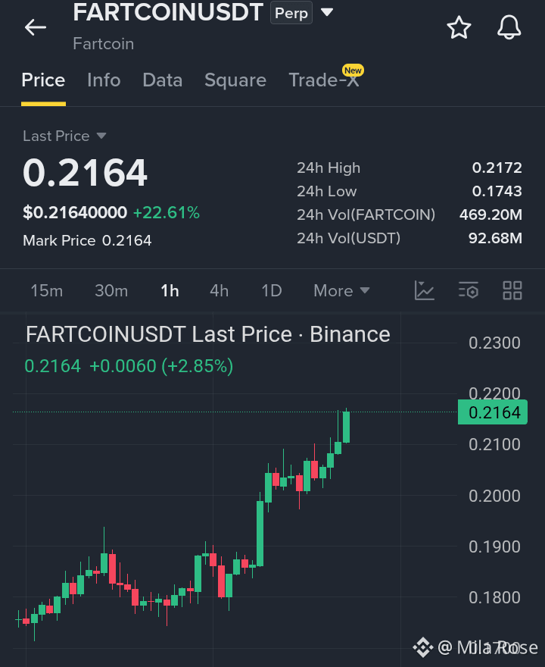Tap the latest green candle on chart
The height and width of the screenshot is (667, 545).
point(346,427)
